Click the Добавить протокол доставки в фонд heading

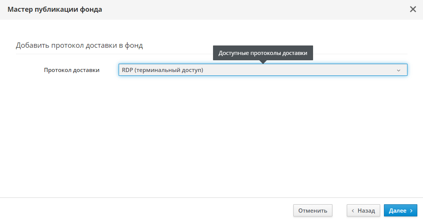pos(79,46)
